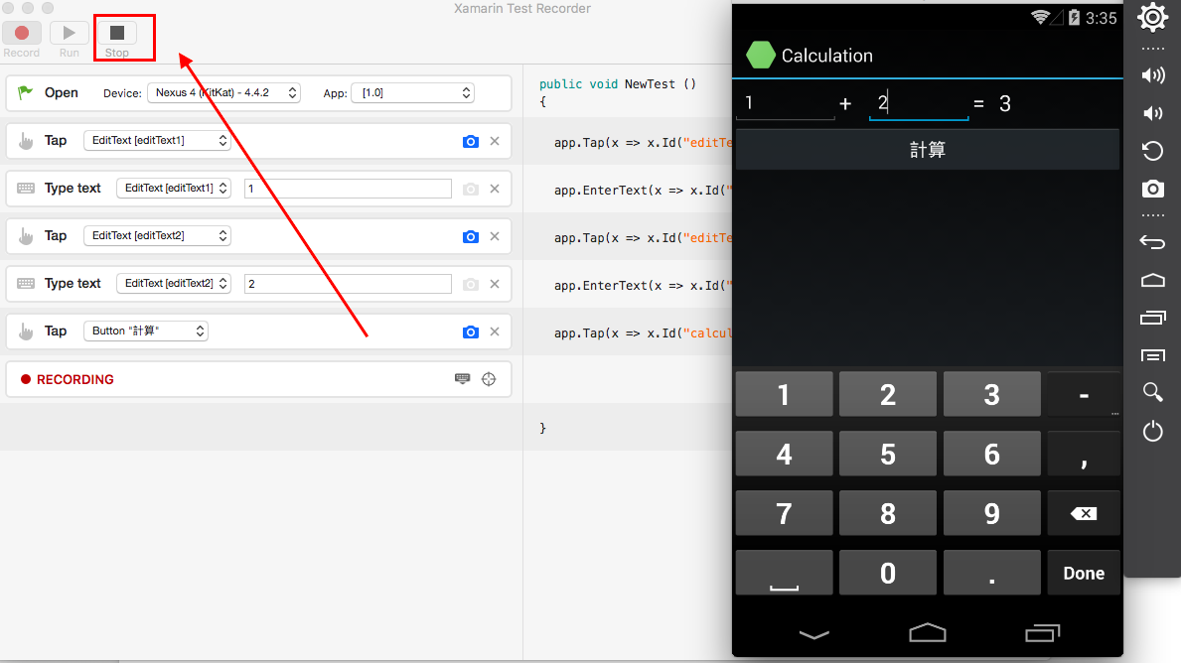Screen dimensions: 1181x663
Task: Open the EditText [editText2] dropdown in Type text step
Action: [x=173, y=284]
